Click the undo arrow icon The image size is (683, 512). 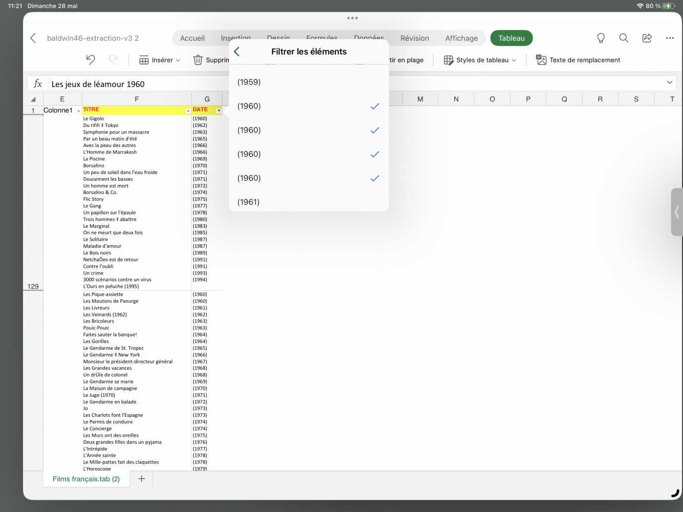point(91,60)
